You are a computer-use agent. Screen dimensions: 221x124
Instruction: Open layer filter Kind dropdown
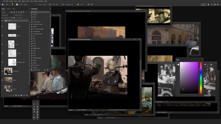point(6,12)
